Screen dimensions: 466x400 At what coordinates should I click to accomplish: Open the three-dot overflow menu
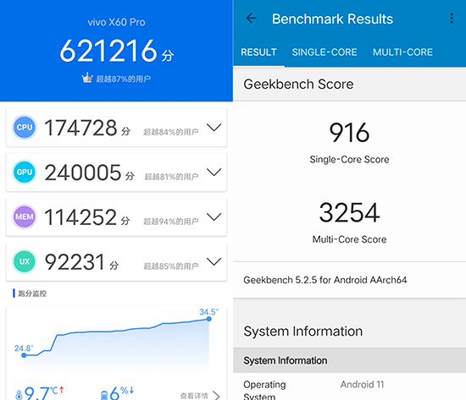452,19
